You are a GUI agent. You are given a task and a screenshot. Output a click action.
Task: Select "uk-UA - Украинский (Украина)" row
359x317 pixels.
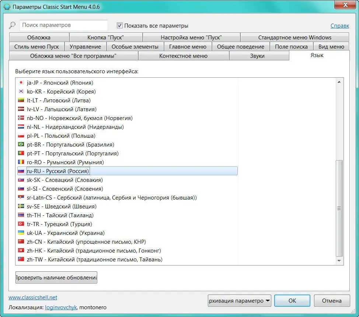point(128,233)
